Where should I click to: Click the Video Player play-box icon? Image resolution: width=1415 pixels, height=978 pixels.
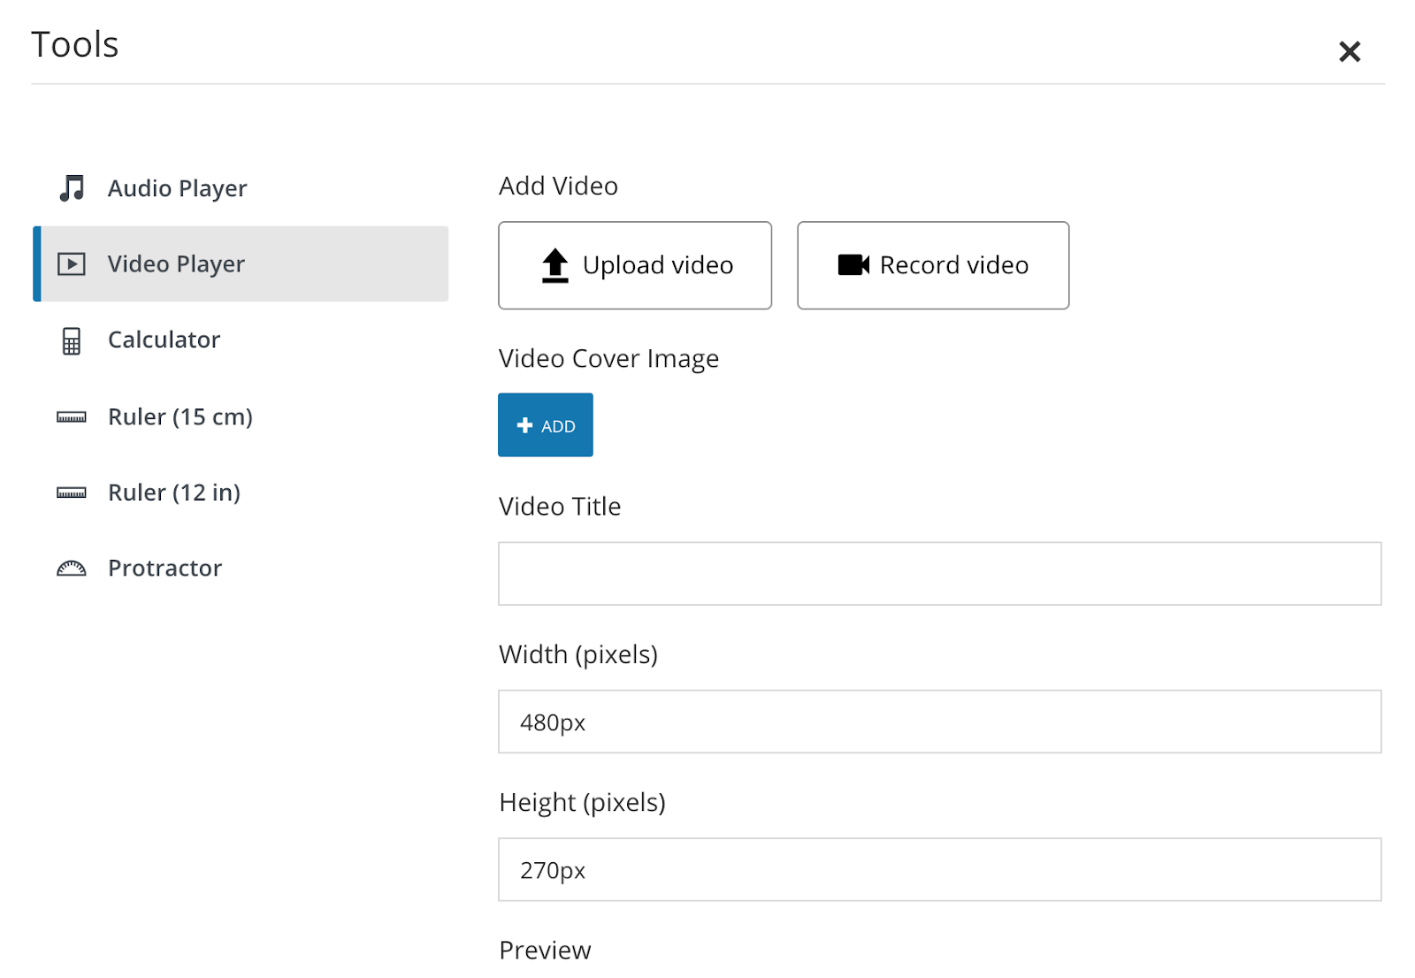pyautogui.click(x=72, y=264)
